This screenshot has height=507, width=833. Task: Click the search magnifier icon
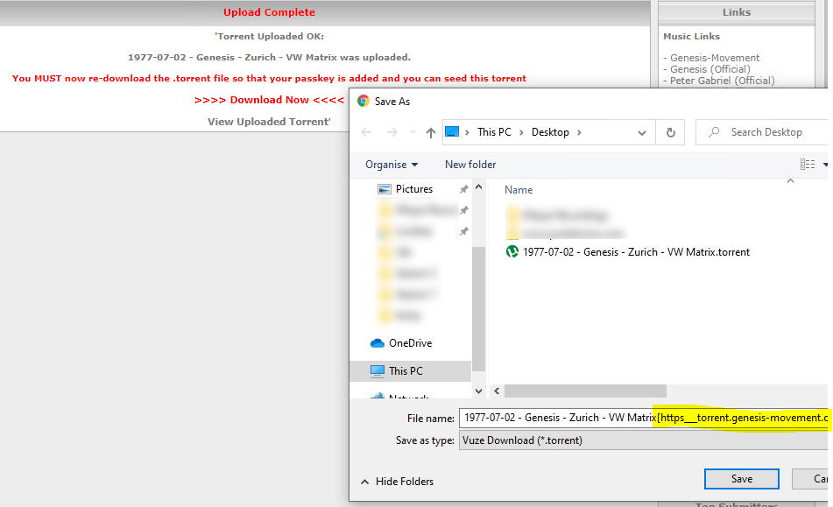714,131
